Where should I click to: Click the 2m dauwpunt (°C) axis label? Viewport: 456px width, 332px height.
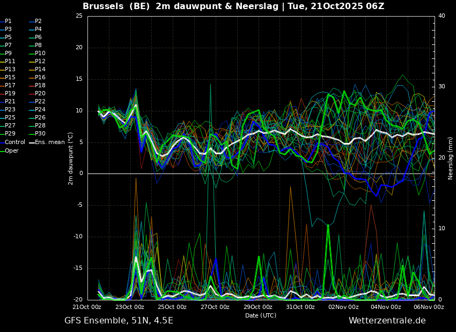tap(71, 158)
